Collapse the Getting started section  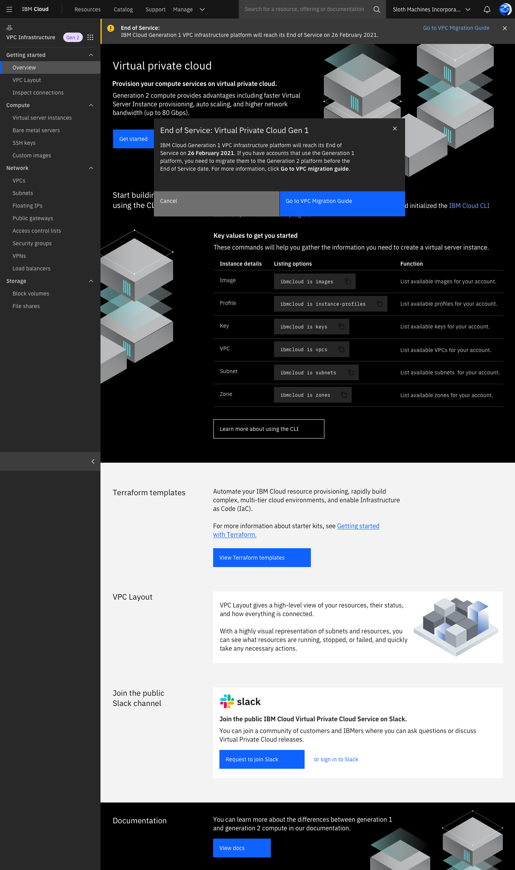91,55
